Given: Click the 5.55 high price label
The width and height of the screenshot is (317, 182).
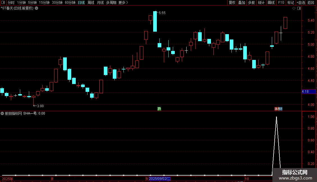Looking at the screenshot, I should coord(162,13).
